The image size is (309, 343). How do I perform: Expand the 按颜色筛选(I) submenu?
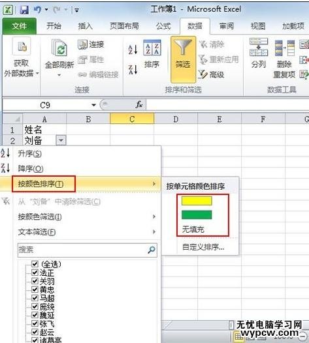[x=80, y=217]
